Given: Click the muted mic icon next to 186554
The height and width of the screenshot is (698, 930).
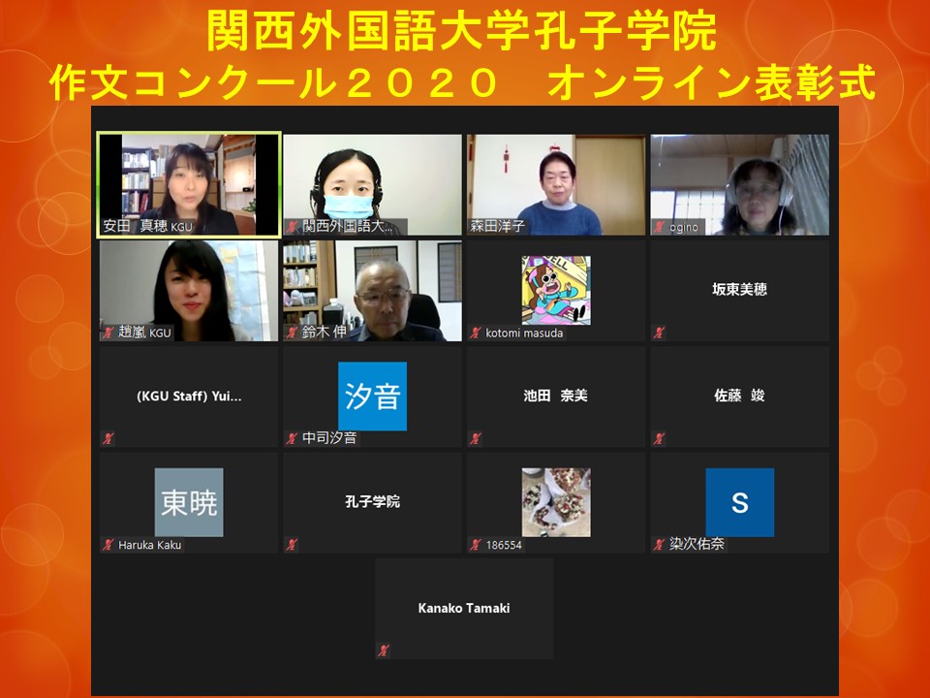Looking at the screenshot, I should click(x=476, y=545).
